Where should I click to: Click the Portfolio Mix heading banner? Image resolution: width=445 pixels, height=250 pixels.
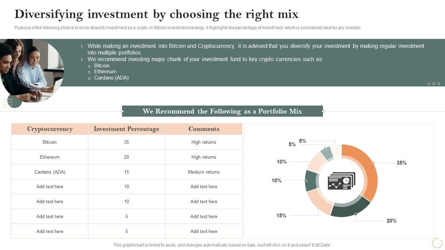(222, 111)
